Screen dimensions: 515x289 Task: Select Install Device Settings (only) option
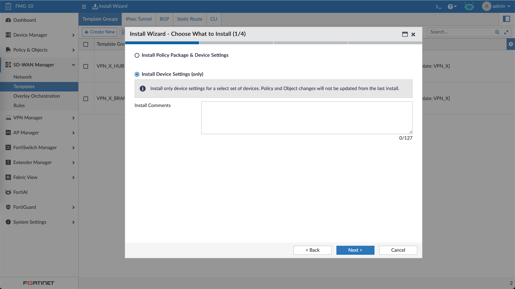pos(137,74)
